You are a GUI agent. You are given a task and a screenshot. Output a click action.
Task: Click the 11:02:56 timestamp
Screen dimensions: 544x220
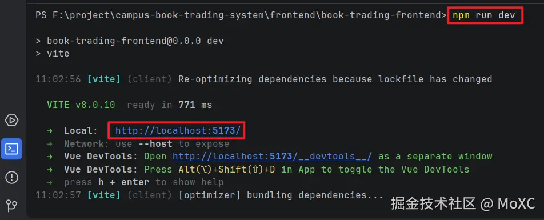(58, 79)
